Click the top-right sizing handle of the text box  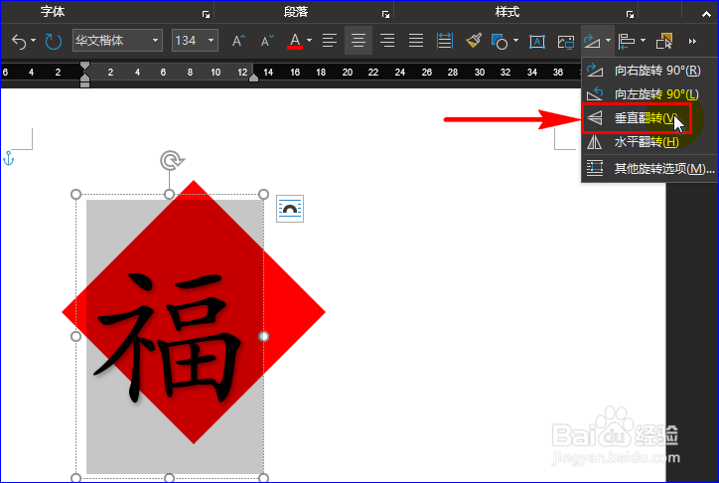point(263,195)
